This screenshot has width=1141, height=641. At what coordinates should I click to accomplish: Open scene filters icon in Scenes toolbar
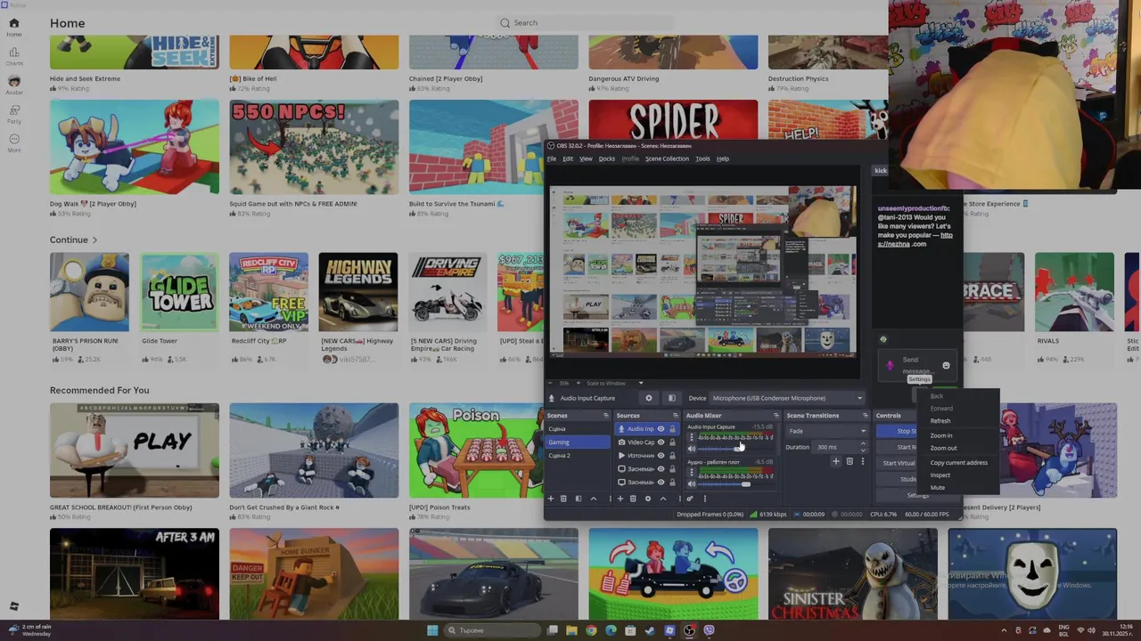coord(579,499)
